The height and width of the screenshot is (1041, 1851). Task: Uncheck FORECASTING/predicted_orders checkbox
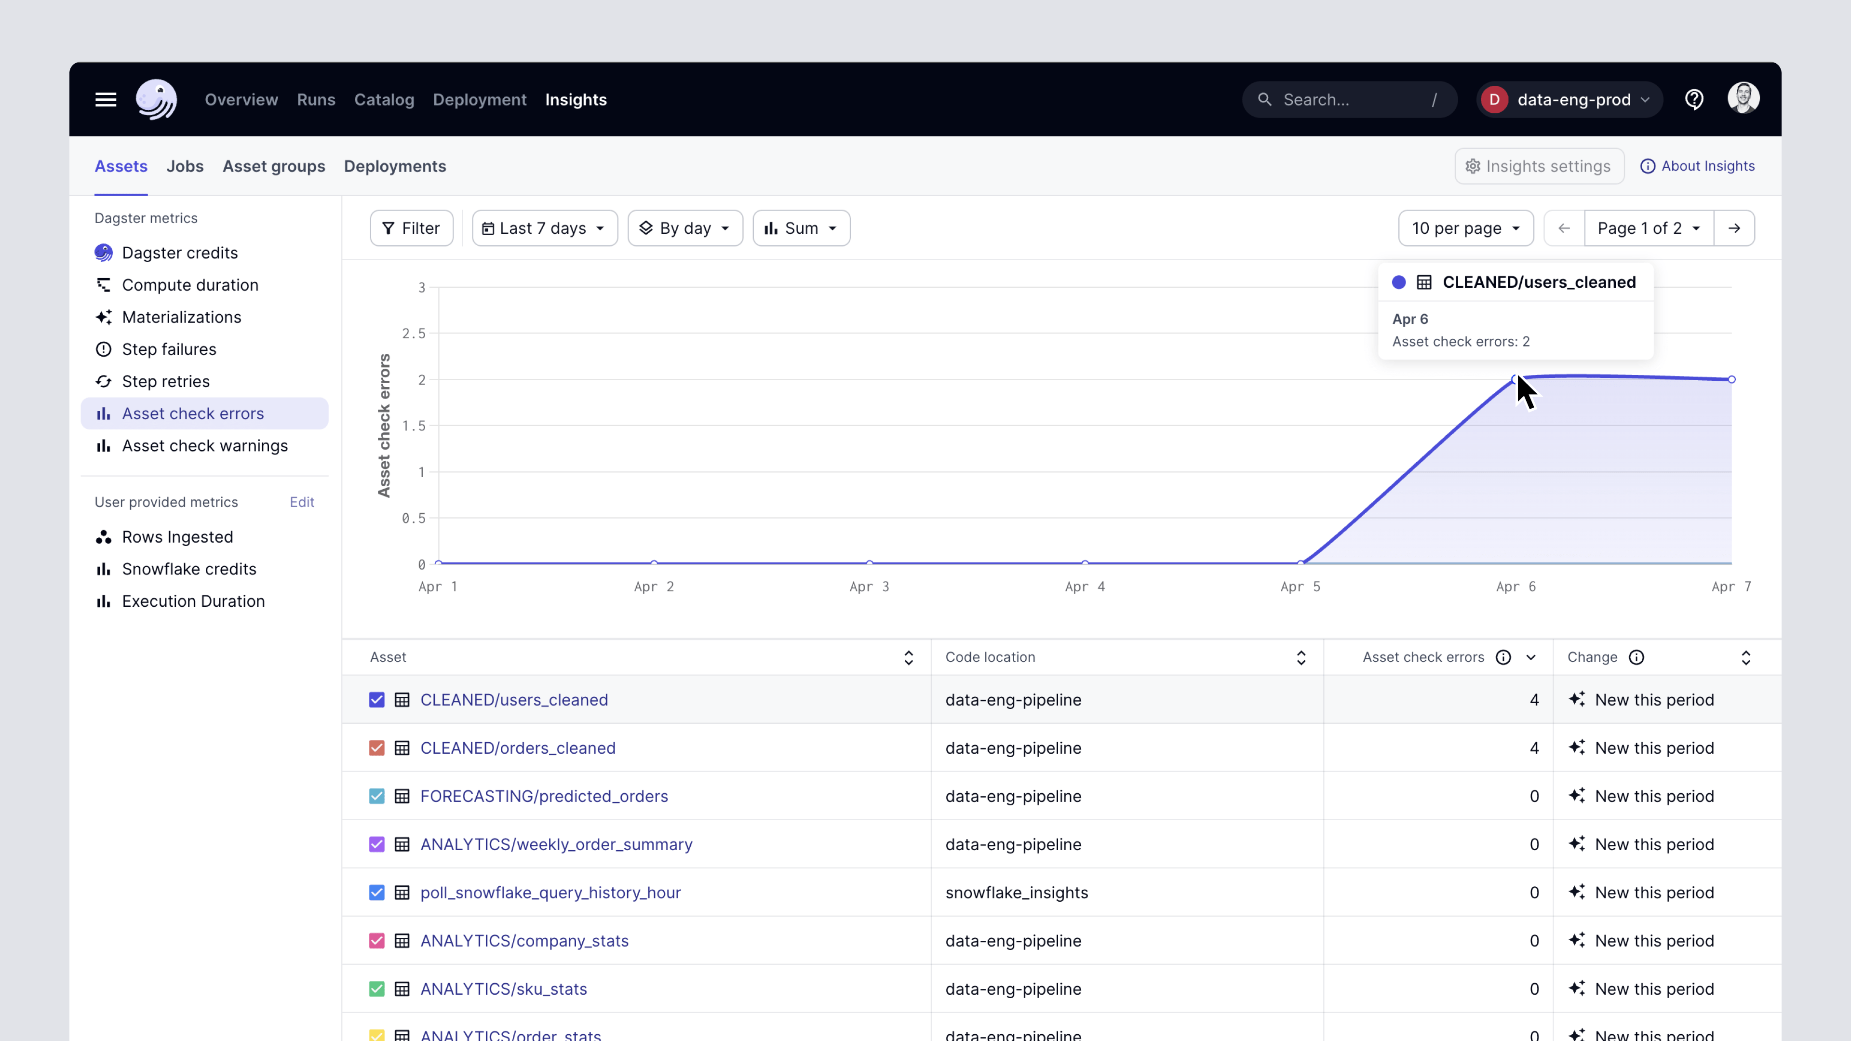(x=376, y=796)
